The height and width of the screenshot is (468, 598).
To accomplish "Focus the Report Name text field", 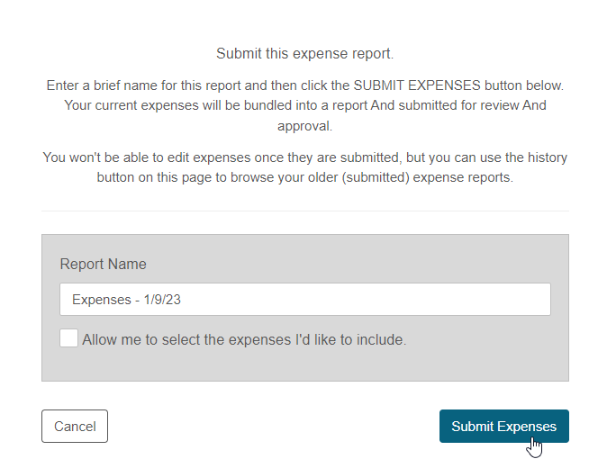I will pyautogui.click(x=305, y=299).
